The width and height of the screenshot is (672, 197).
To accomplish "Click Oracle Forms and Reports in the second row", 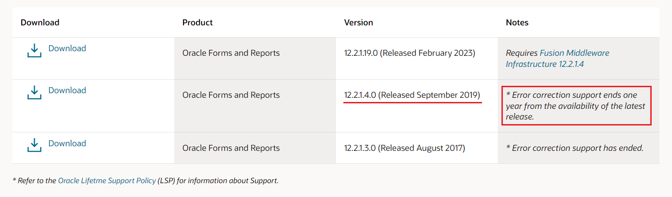I will [231, 95].
